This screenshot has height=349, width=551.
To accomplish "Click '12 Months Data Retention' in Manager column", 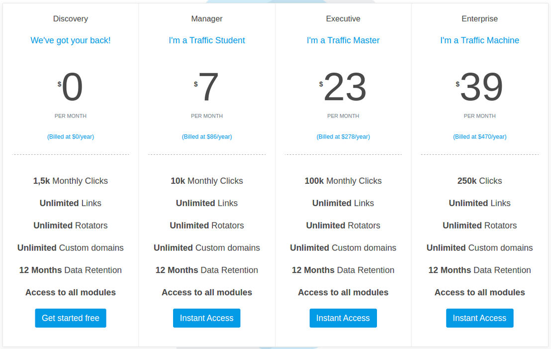I will point(207,270).
